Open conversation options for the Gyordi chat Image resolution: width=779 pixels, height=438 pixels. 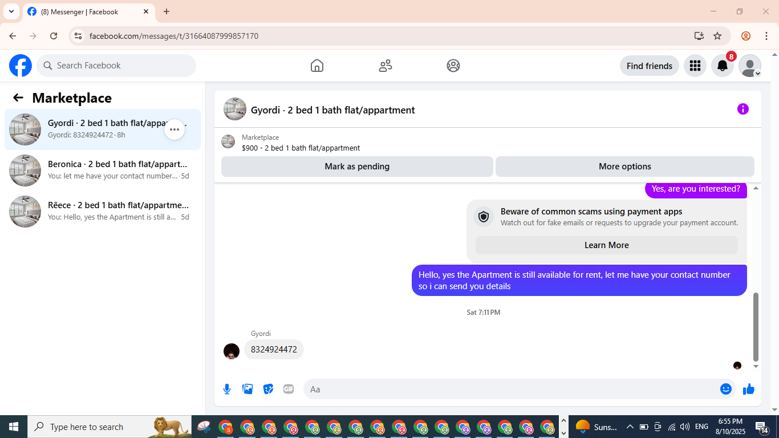point(175,129)
